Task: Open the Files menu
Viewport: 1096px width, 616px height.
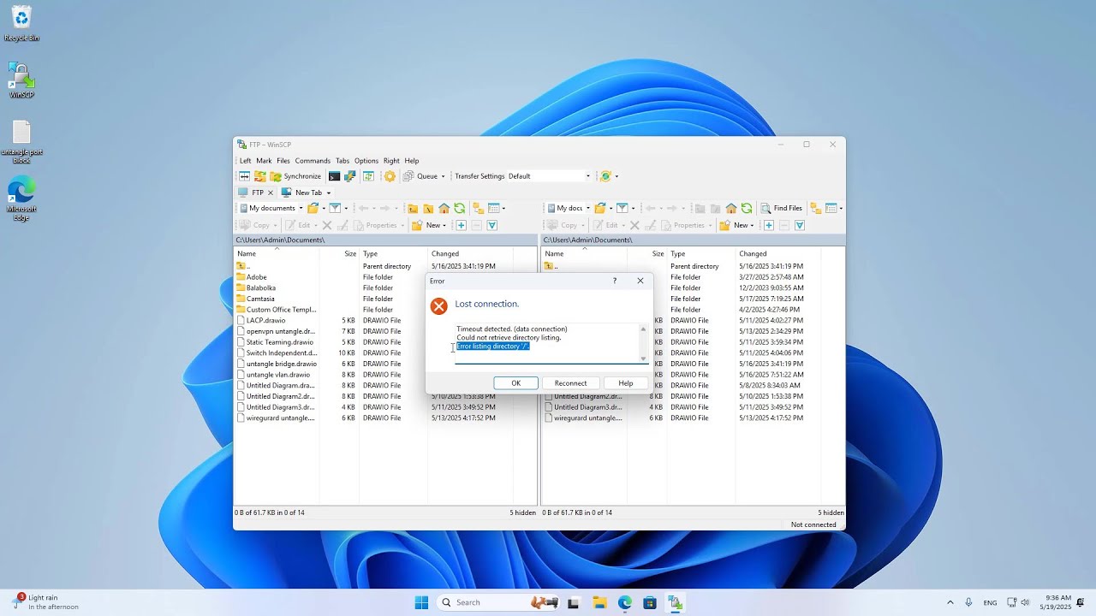Action: pos(283,161)
